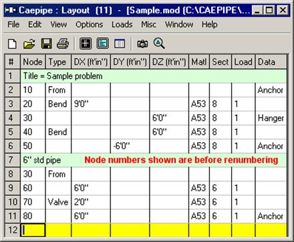Open a model with the folder icon

pos(29,43)
